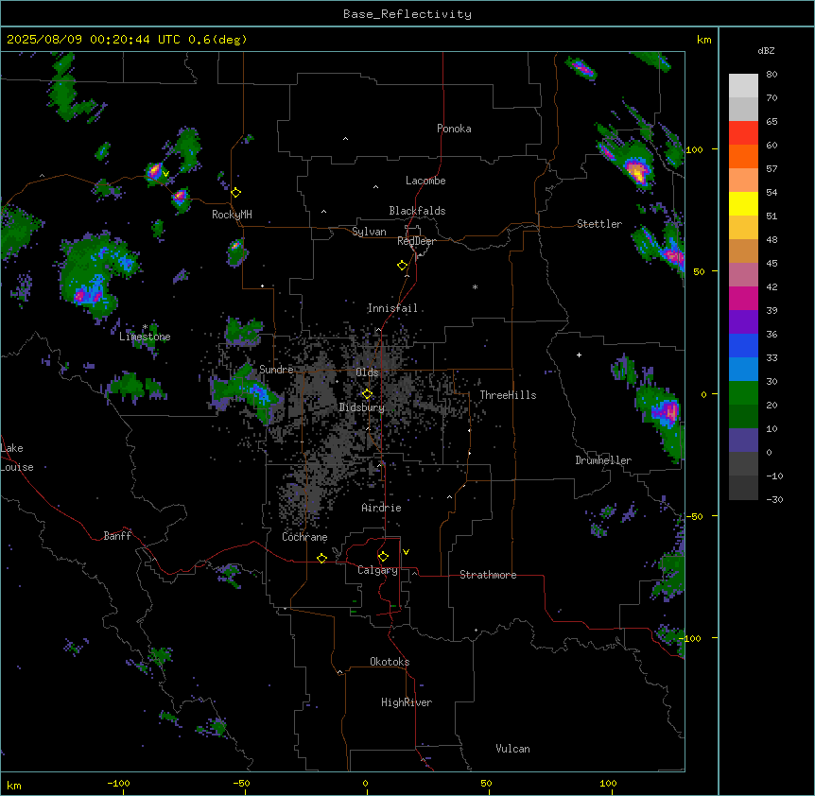815x796 pixels.
Task: Click the Calgary city label
Action: (378, 570)
